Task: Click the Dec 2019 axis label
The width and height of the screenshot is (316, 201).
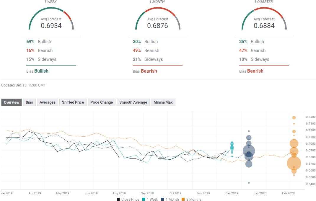Action: pyautogui.click(x=232, y=193)
